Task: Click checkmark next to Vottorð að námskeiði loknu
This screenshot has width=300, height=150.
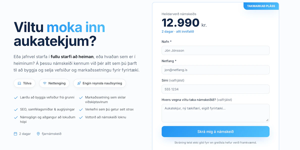Action: [x=81, y=117]
